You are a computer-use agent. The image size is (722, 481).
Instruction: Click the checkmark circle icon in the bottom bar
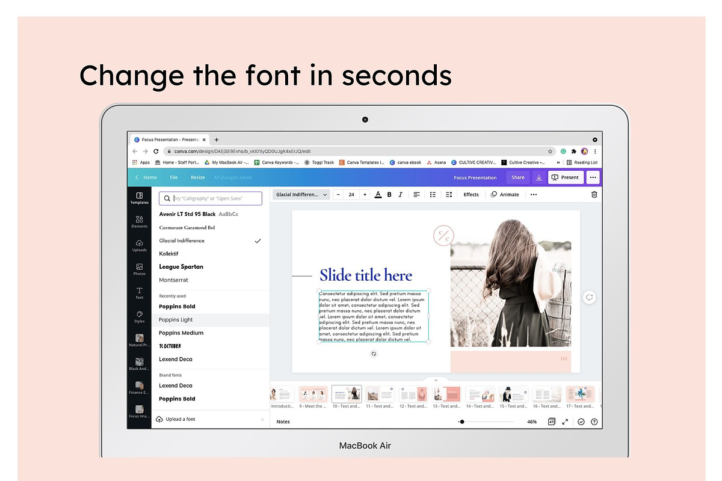pyautogui.click(x=581, y=421)
